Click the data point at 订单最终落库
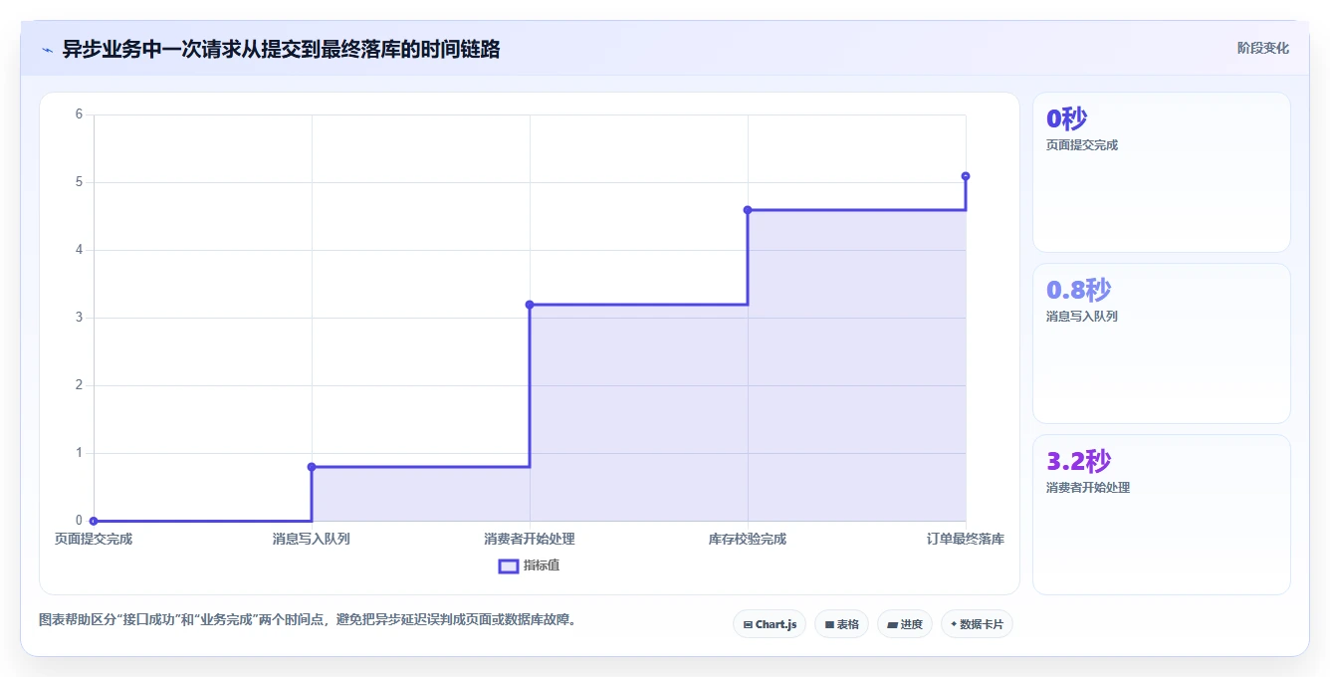This screenshot has width=1330, height=677. [966, 176]
